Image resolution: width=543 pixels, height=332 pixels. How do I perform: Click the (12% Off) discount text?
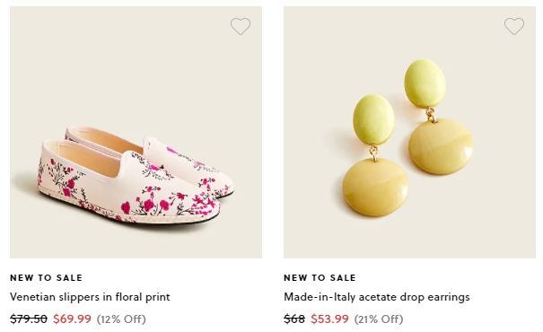121,319
